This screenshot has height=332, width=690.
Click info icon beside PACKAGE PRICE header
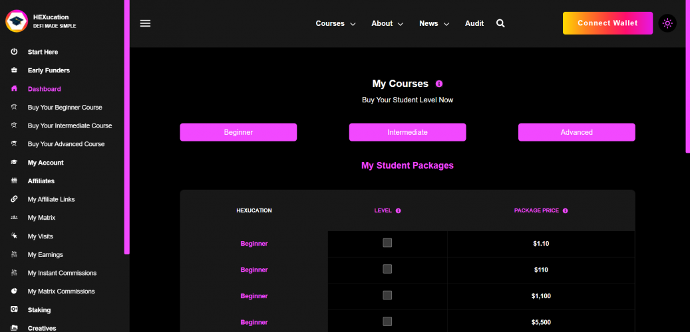click(565, 210)
